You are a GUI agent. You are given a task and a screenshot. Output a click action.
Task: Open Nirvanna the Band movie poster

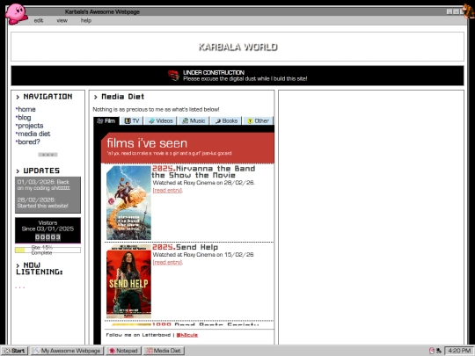pyautogui.click(x=128, y=203)
